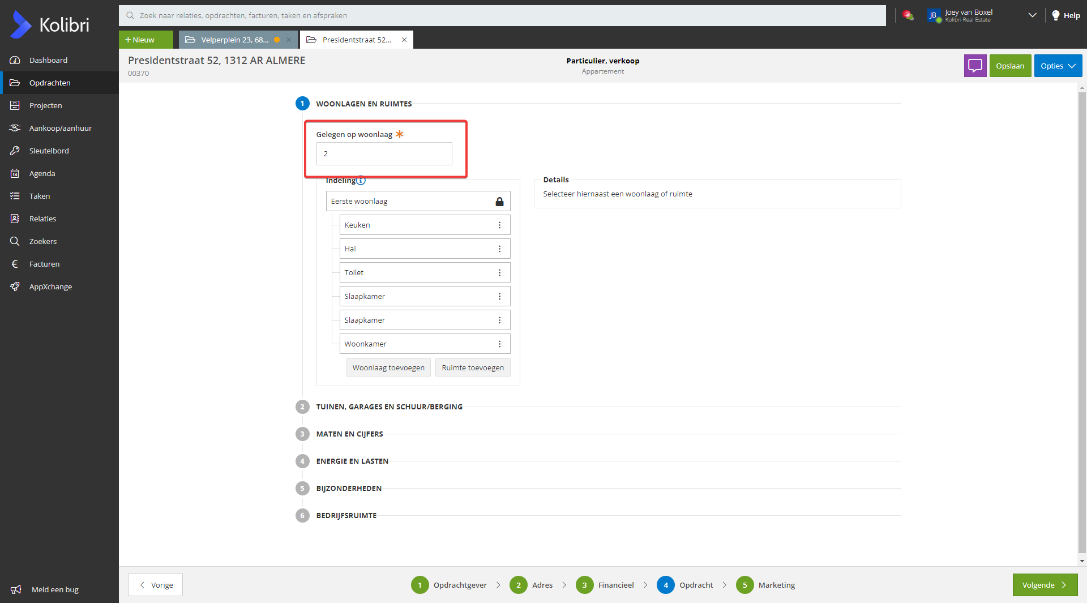Open the Sleutelbord section
The height and width of the screenshot is (603, 1087).
(x=59, y=151)
